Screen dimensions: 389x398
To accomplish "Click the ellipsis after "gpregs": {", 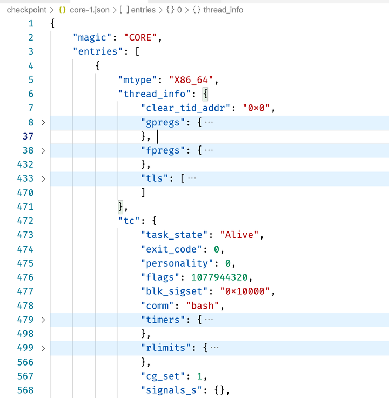I will click(209, 122).
